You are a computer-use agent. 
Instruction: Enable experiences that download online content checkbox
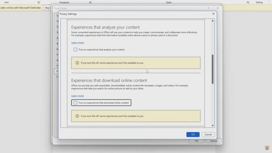(75, 103)
